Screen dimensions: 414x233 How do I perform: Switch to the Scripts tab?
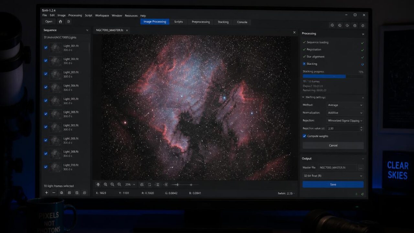(179, 22)
